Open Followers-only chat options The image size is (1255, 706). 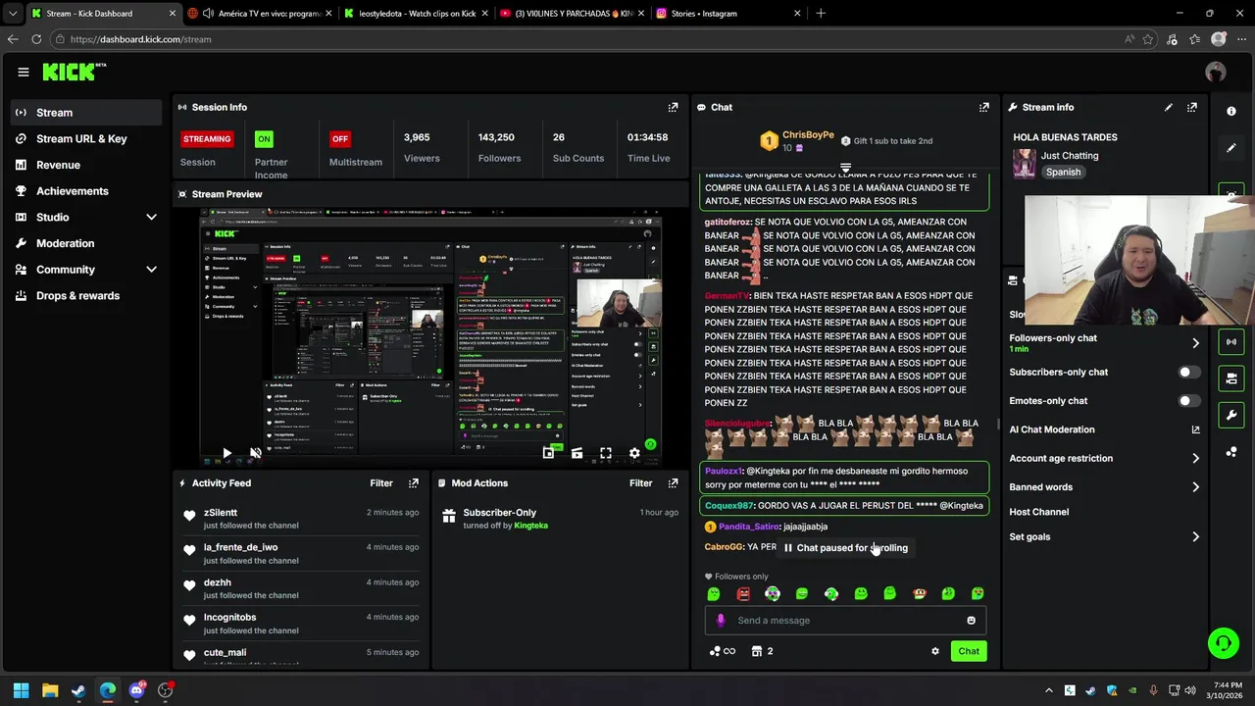click(x=1104, y=342)
